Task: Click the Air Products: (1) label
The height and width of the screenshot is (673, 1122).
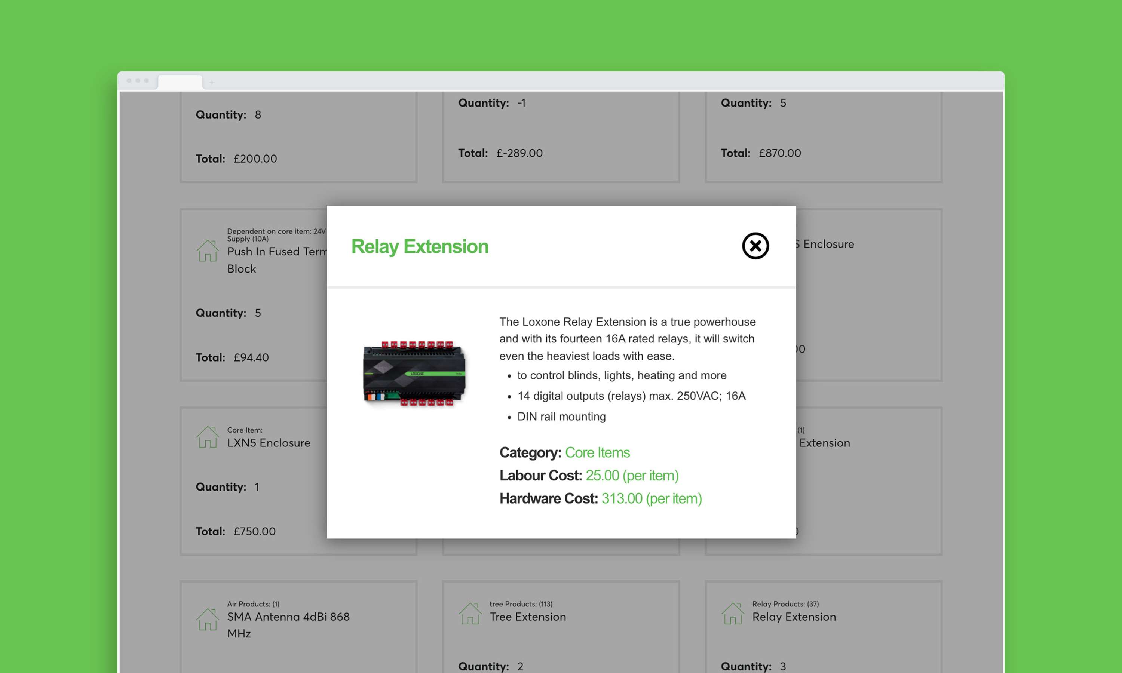Action: 253,604
